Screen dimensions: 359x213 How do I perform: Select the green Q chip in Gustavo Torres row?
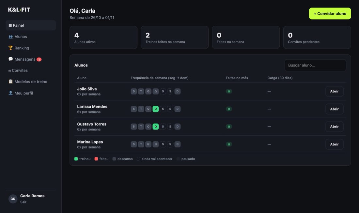156,127
